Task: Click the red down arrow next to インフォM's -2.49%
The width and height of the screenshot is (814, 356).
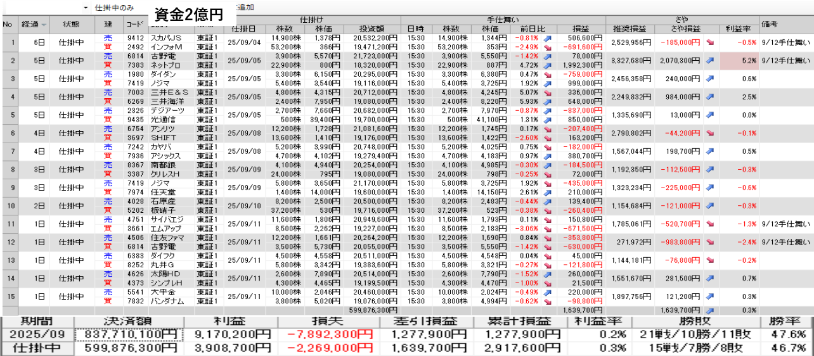Action: pyautogui.click(x=548, y=47)
